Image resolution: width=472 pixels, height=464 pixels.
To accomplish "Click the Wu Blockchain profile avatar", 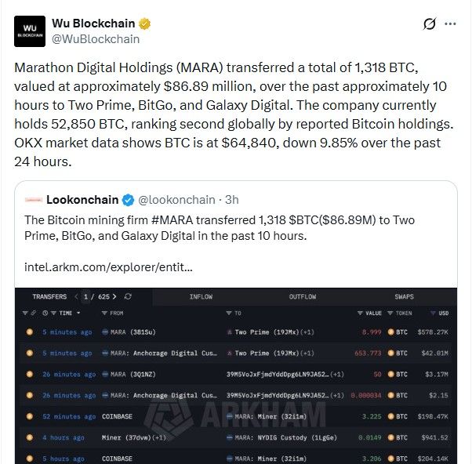I will pos(29,31).
